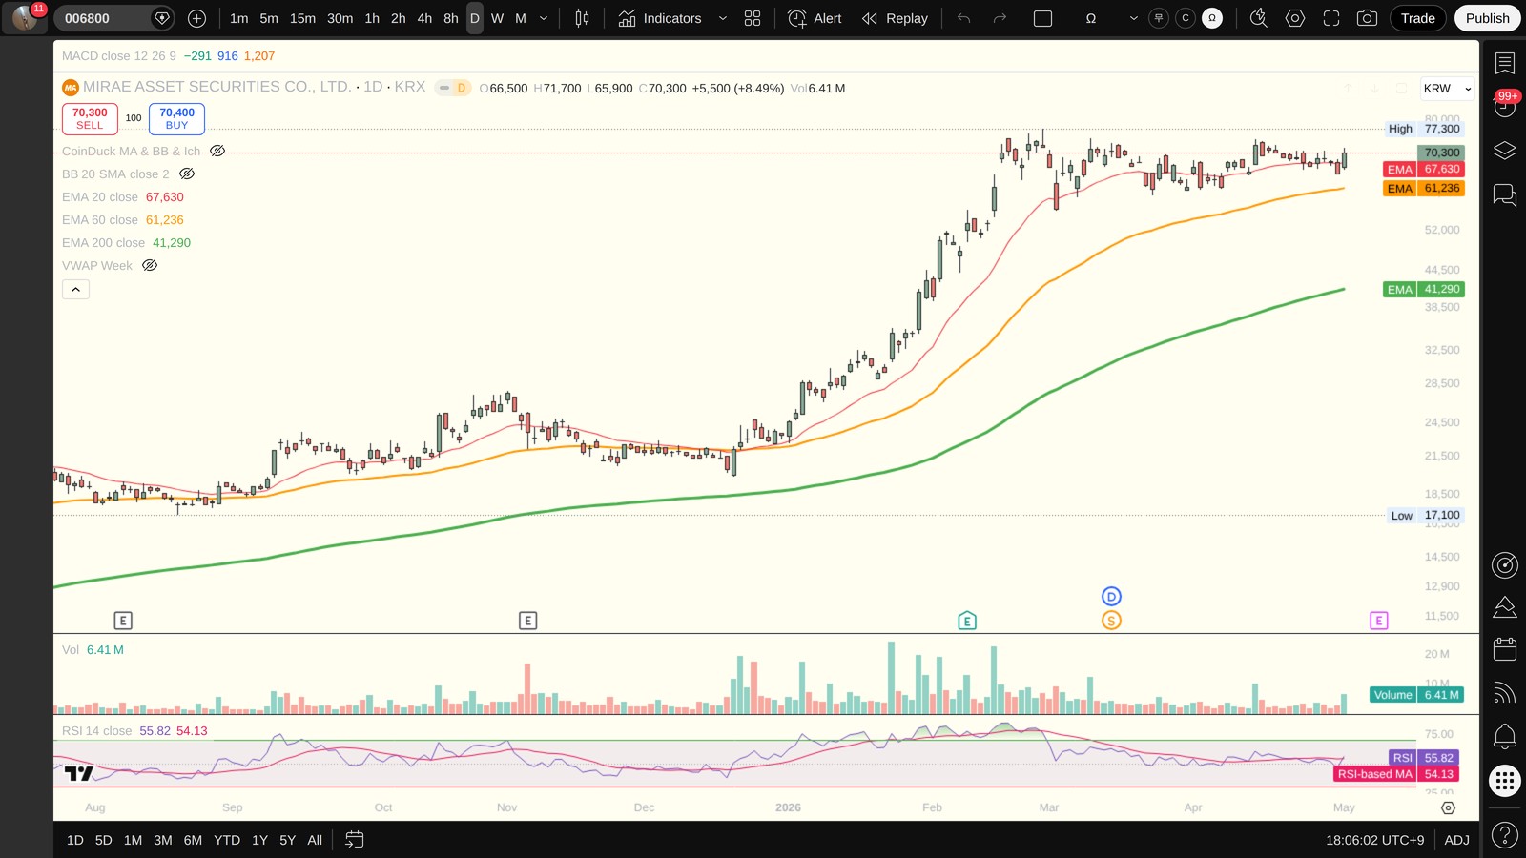Viewport: 1526px width, 858px height.
Task: Open the 18:06:02 UTC+9 timezone menu
Action: coord(1374,840)
